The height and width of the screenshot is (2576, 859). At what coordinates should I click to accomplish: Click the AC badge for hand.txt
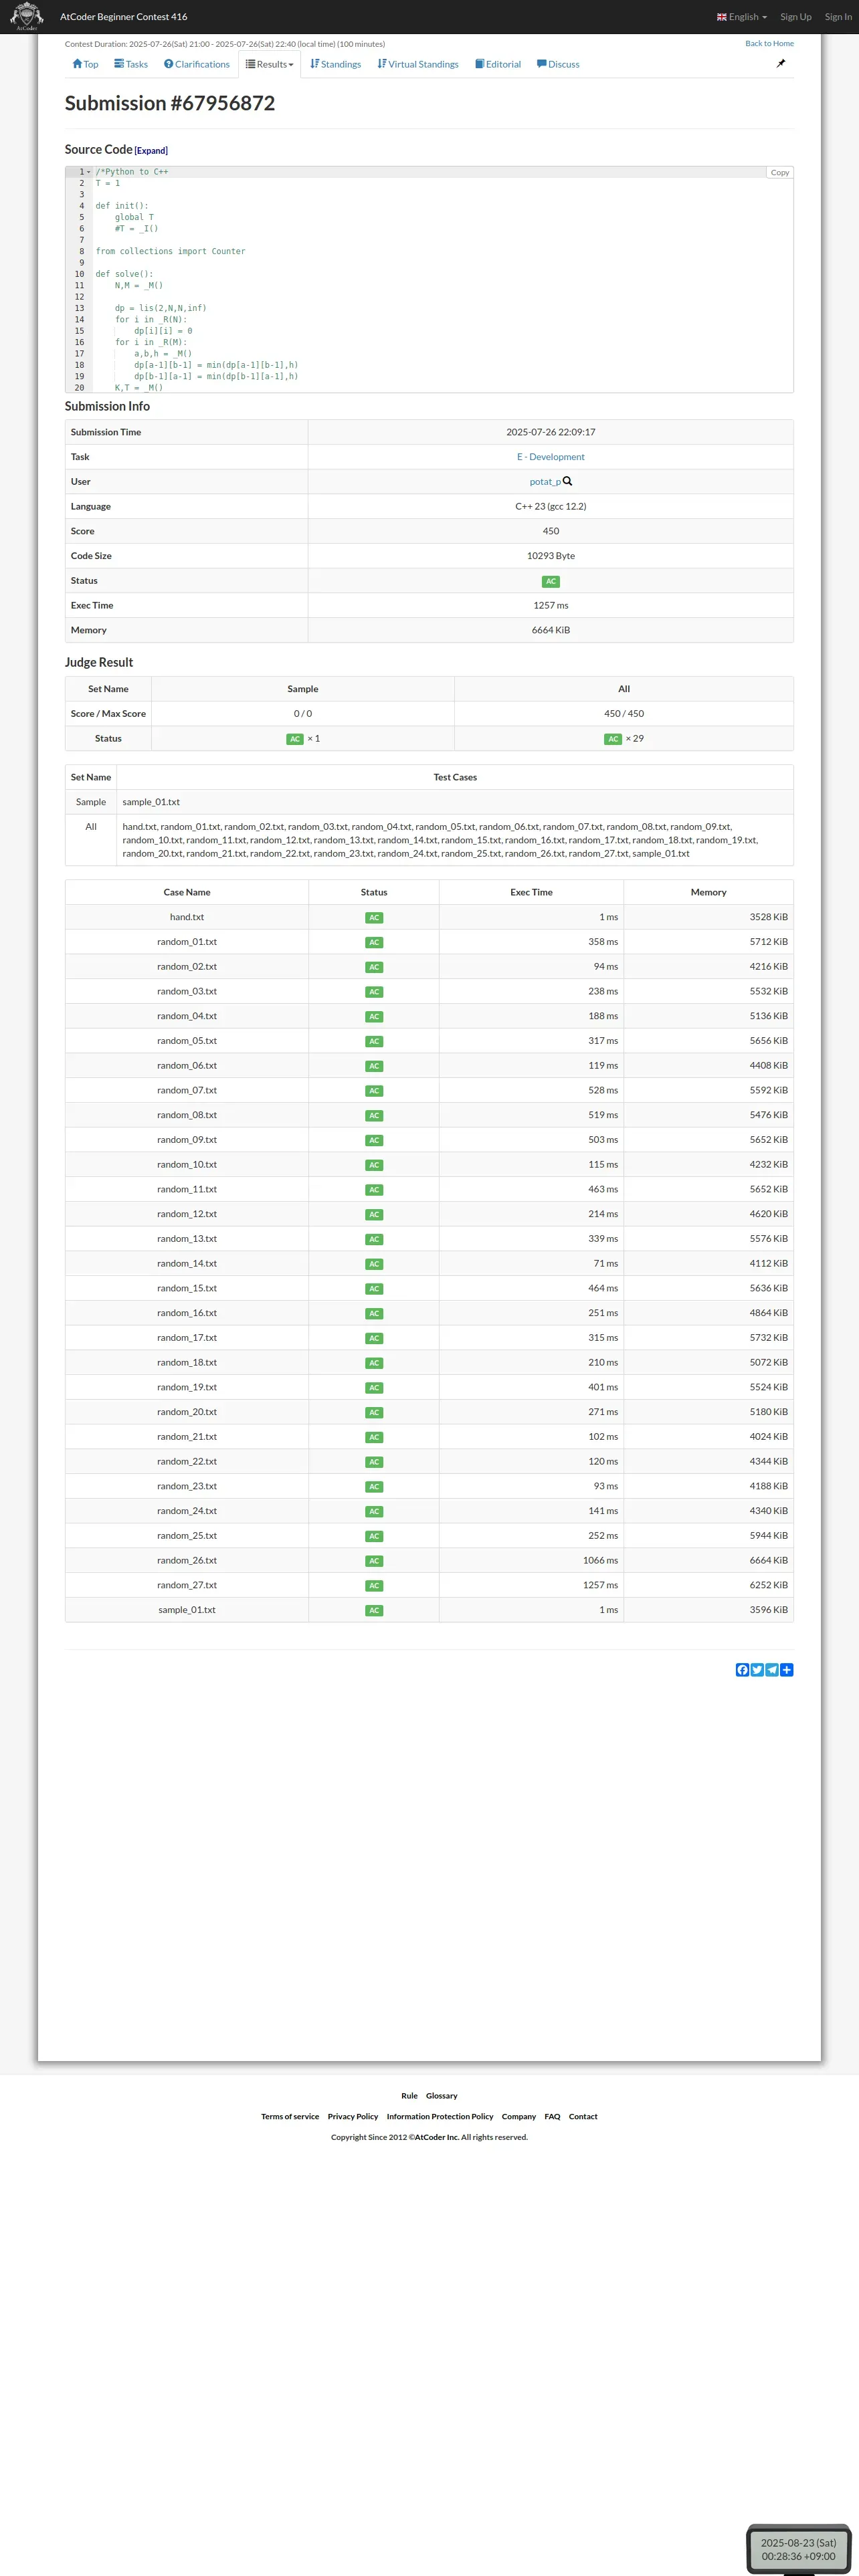[x=374, y=918]
